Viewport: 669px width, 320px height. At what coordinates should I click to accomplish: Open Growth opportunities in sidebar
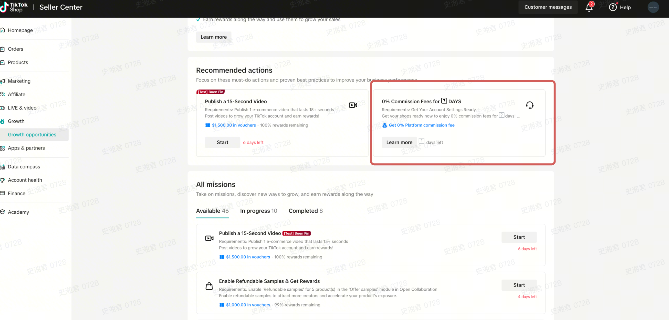[x=32, y=134]
